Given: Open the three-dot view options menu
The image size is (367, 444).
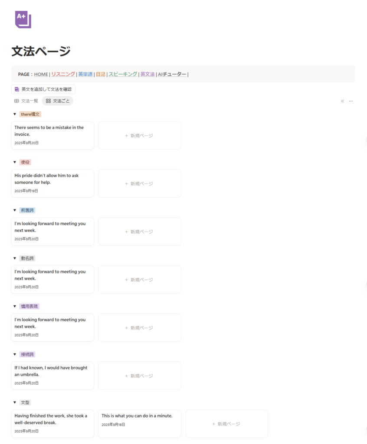Looking at the screenshot, I should (x=351, y=101).
